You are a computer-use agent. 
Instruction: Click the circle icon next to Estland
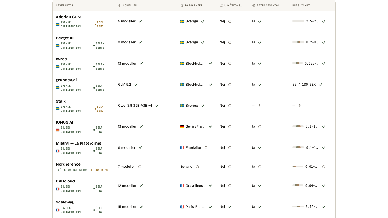pos(197,167)
